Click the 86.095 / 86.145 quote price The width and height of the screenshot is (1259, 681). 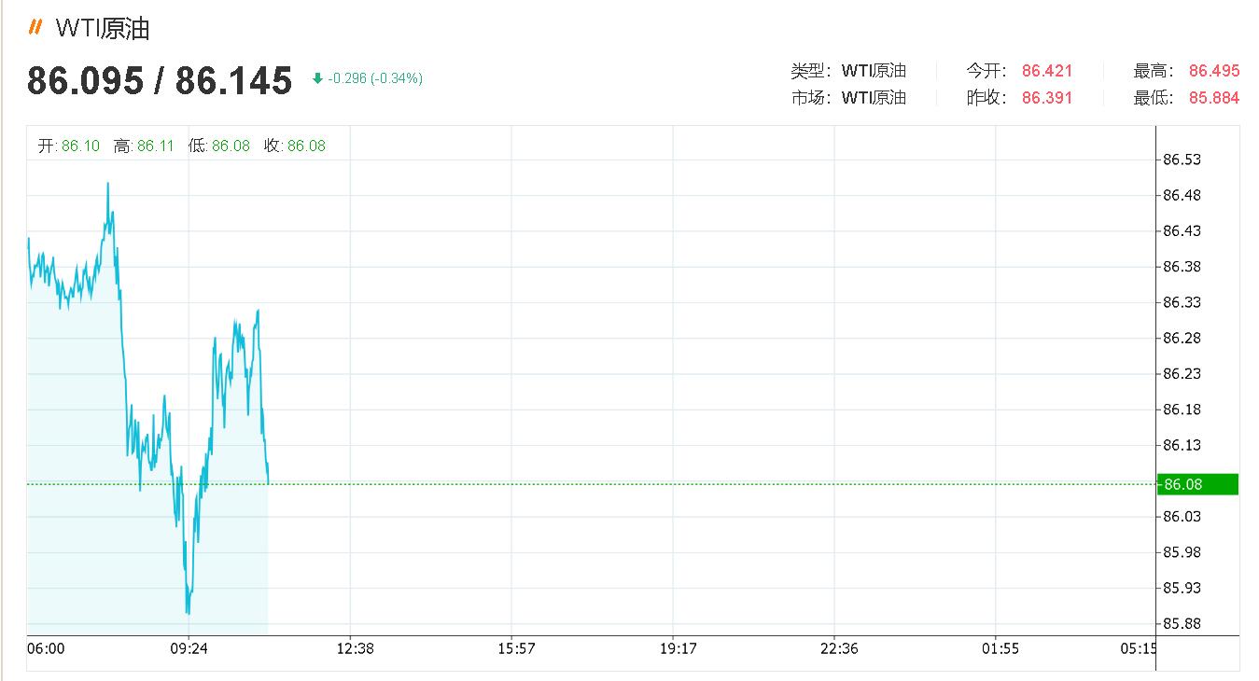click(160, 80)
